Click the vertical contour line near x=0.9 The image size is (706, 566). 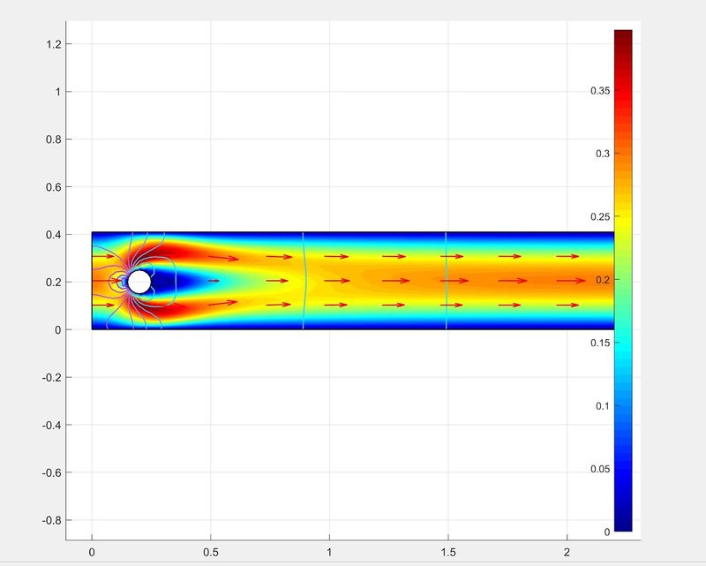coord(304,281)
